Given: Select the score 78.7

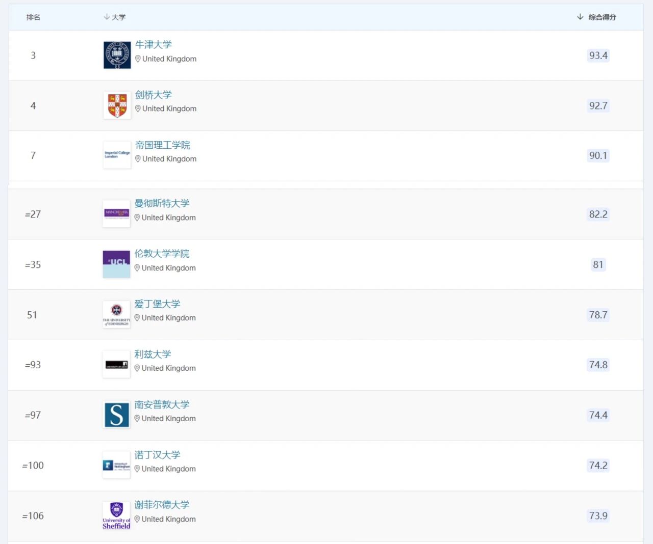Looking at the screenshot, I should tap(598, 315).
